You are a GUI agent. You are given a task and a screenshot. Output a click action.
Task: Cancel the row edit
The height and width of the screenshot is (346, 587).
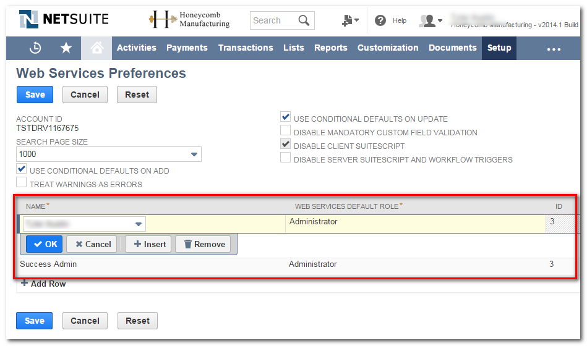coord(93,244)
